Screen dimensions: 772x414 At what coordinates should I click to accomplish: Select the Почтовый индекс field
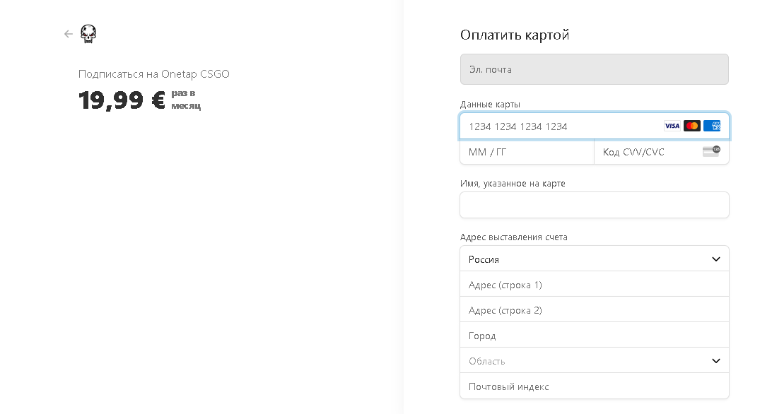(594, 386)
